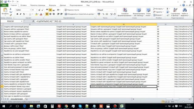The height and width of the screenshot is (109, 194).
Task: Open the font color dropdown arrow
Action: pos(43,14)
